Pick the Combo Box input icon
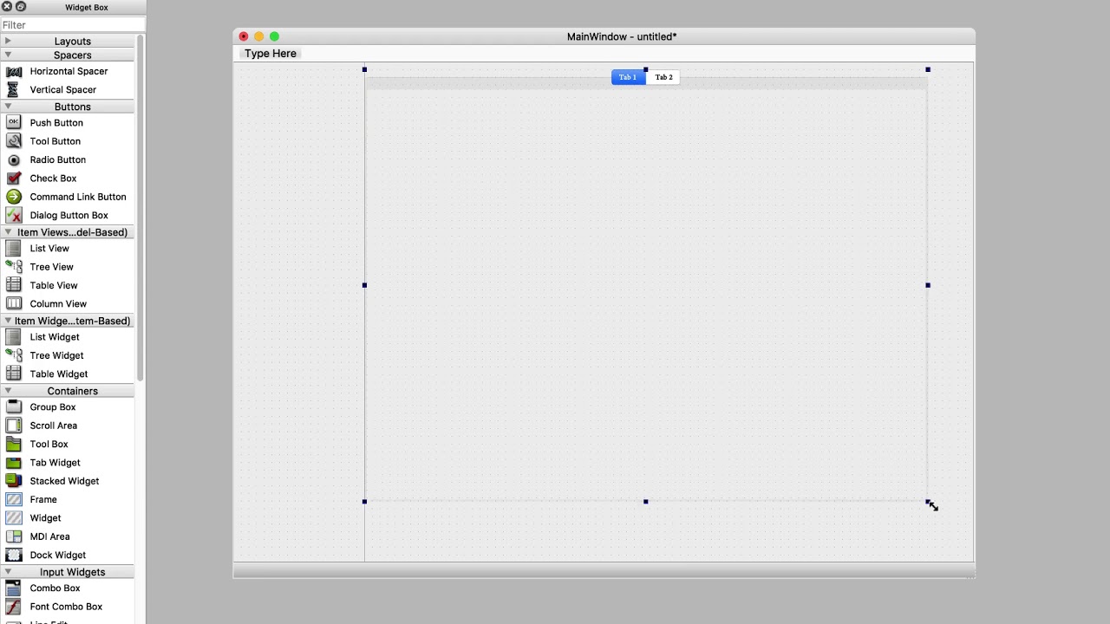The height and width of the screenshot is (624, 1110). (x=14, y=588)
